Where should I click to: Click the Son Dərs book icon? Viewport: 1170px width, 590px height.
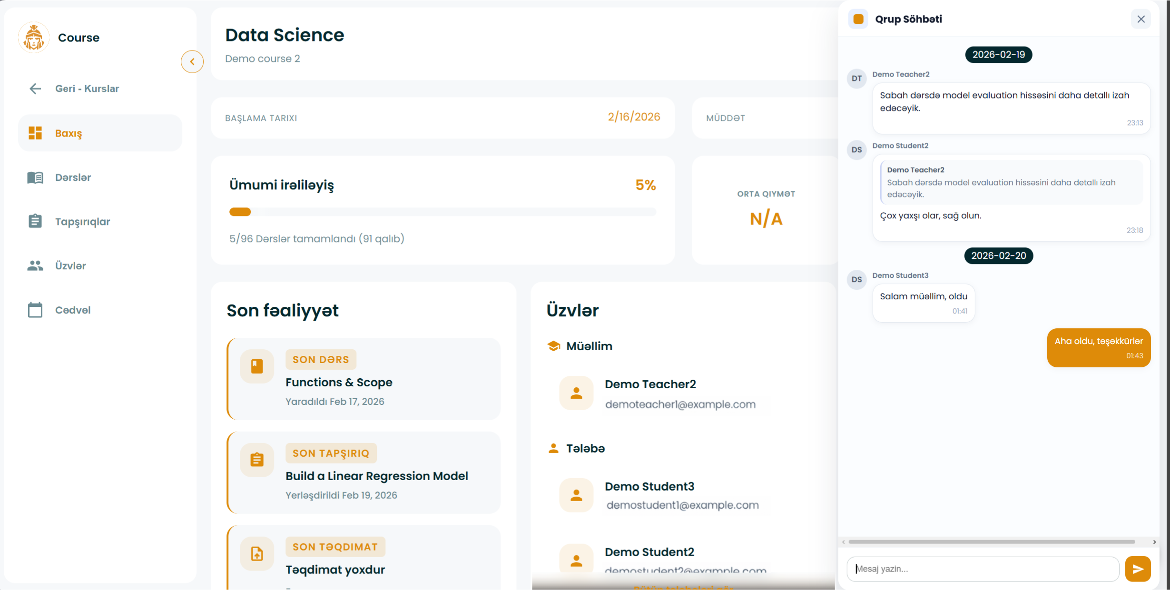click(257, 366)
